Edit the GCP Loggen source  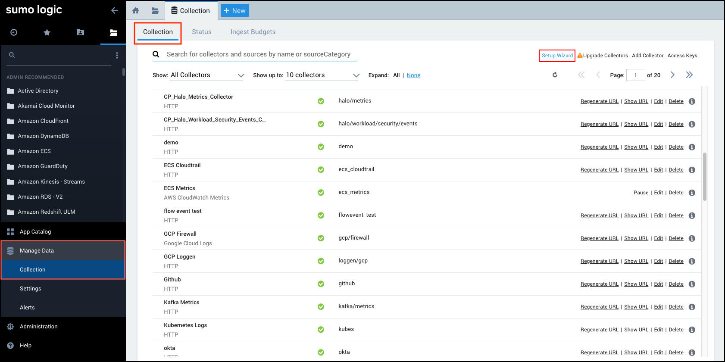658,261
